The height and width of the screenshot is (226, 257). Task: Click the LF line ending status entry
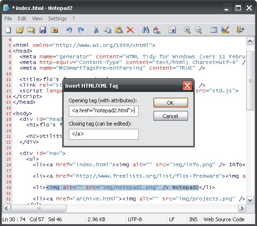[x=171, y=219]
